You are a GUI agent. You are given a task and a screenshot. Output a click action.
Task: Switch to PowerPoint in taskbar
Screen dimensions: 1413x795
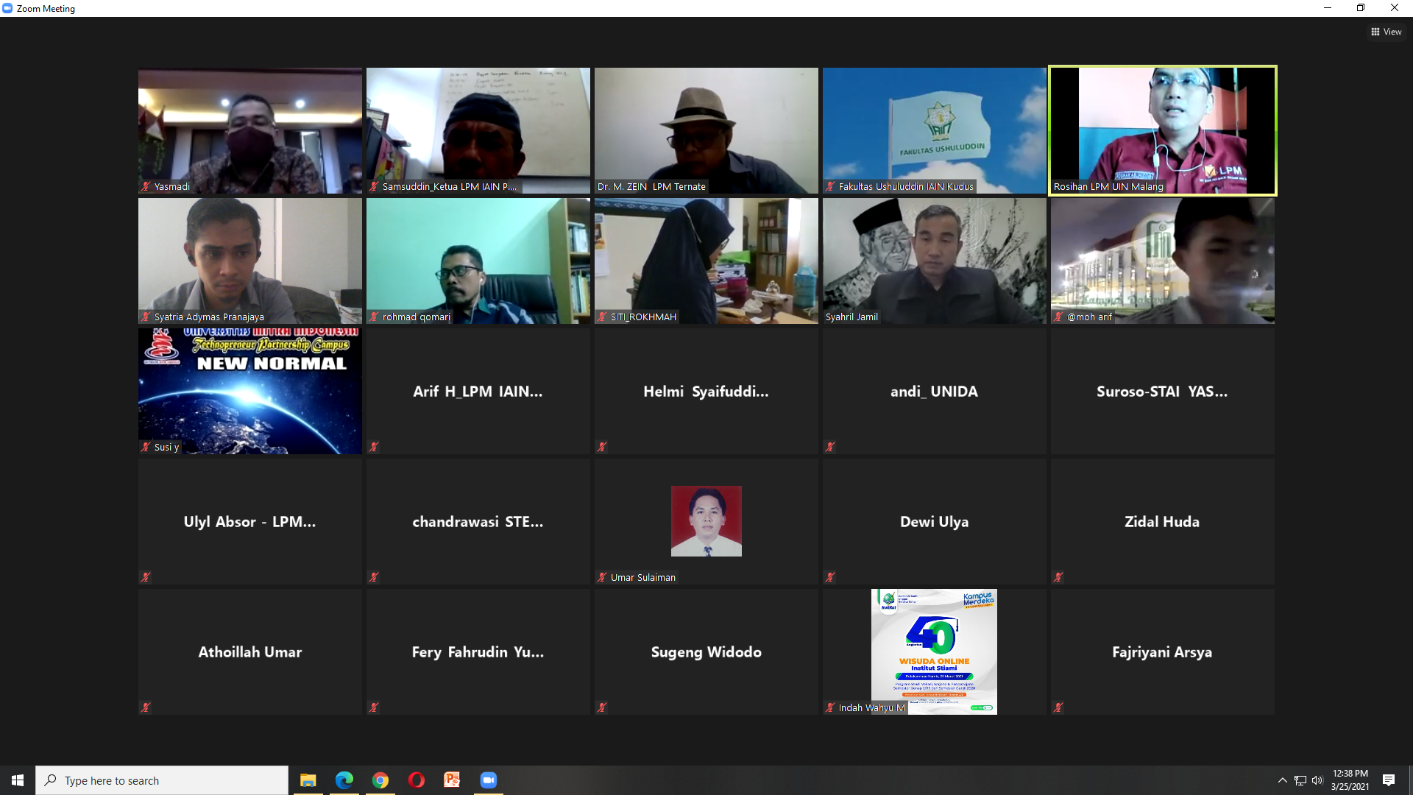coord(452,780)
